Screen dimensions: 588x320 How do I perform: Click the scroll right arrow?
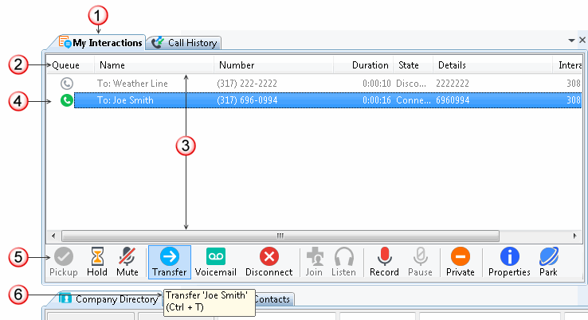(576, 236)
